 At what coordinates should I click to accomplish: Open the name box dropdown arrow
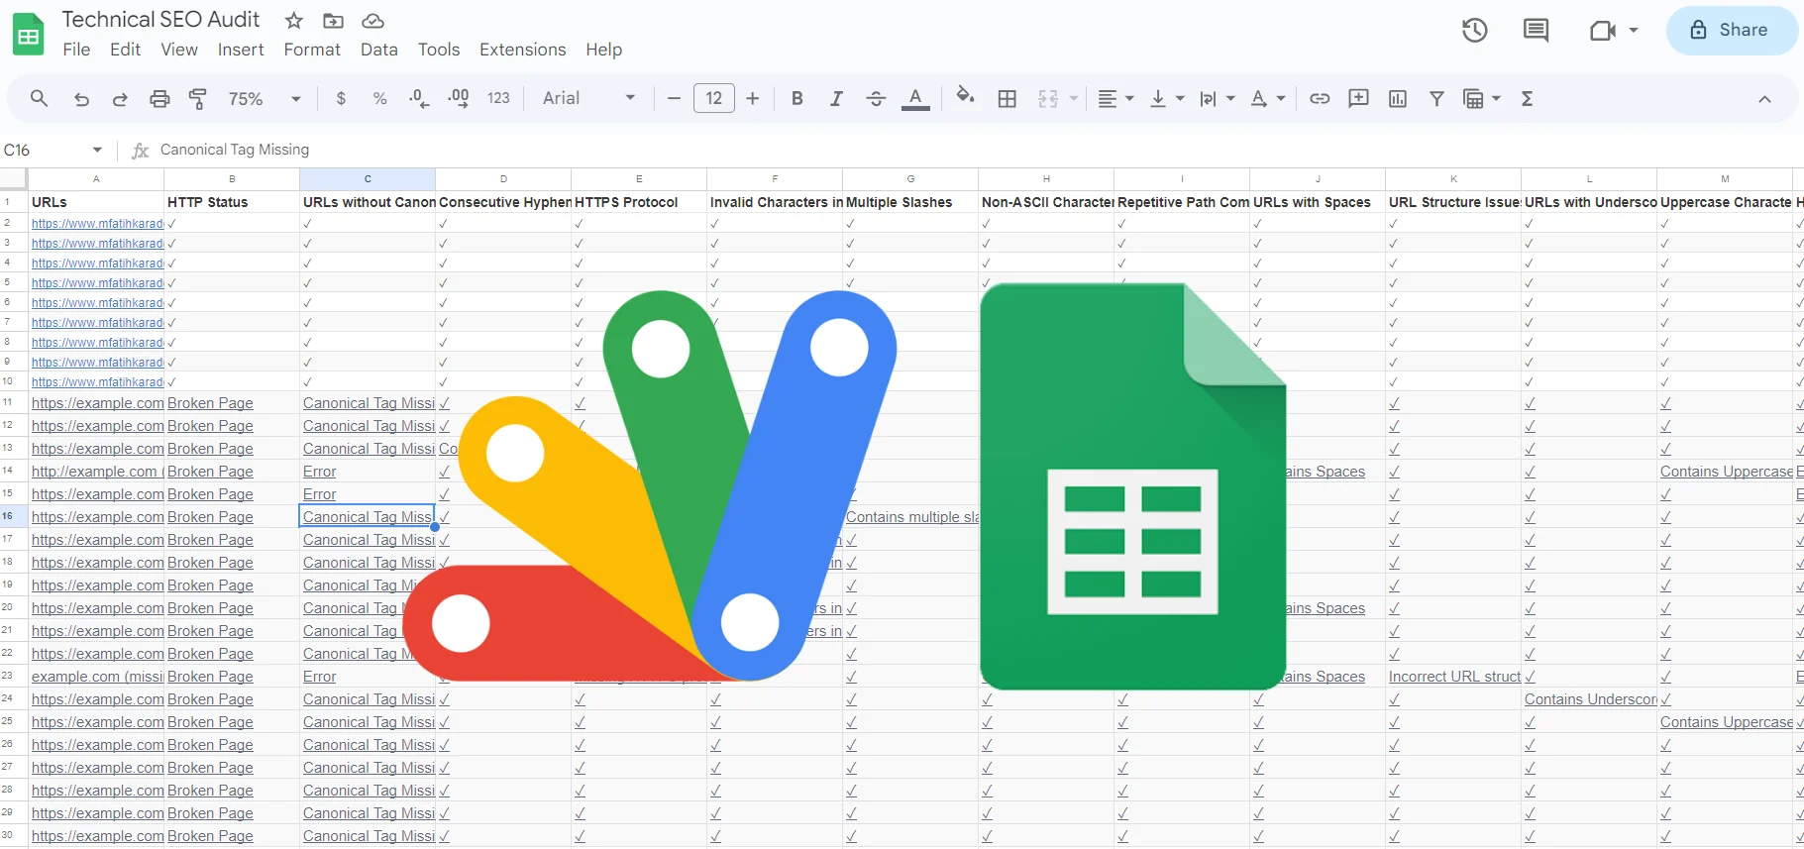point(97,150)
